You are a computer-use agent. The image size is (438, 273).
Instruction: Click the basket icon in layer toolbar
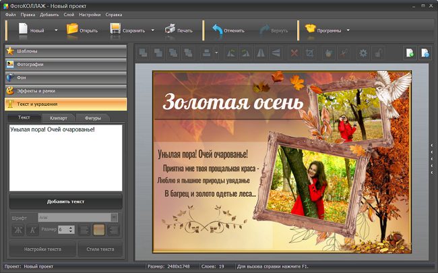coord(329,53)
